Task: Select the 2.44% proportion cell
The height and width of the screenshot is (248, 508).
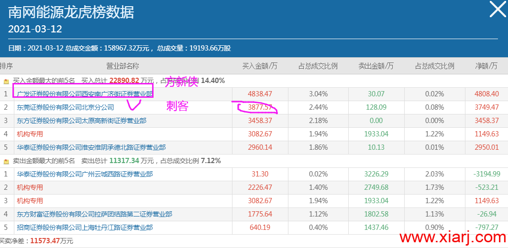Action: (x=318, y=107)
